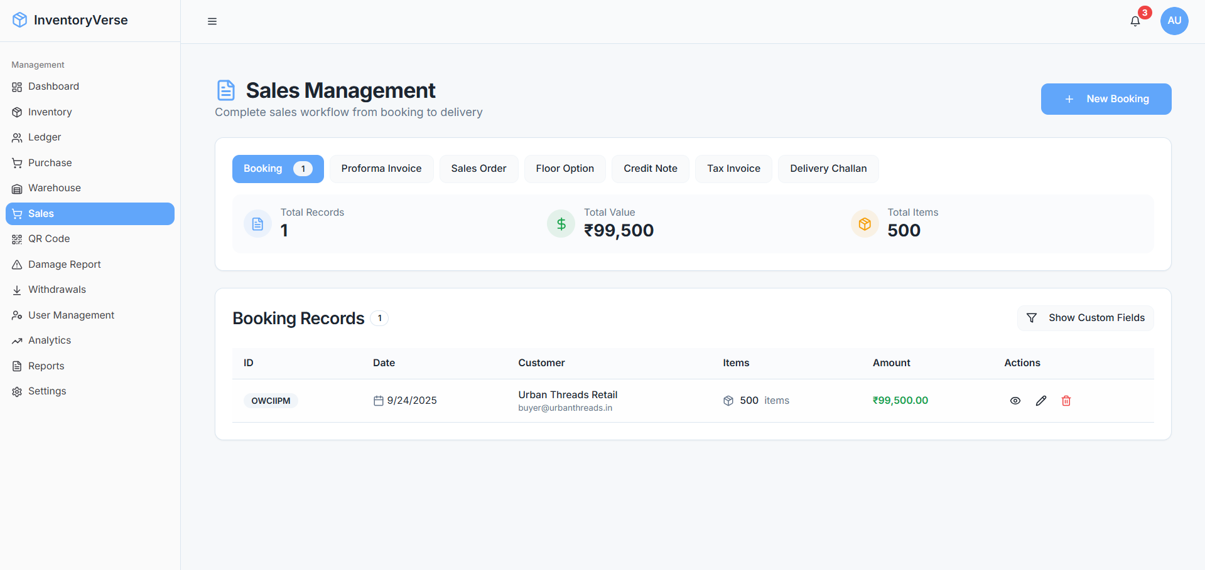
Task: Open Analytics from the sidebar
Action: click(x=50, y=340)
